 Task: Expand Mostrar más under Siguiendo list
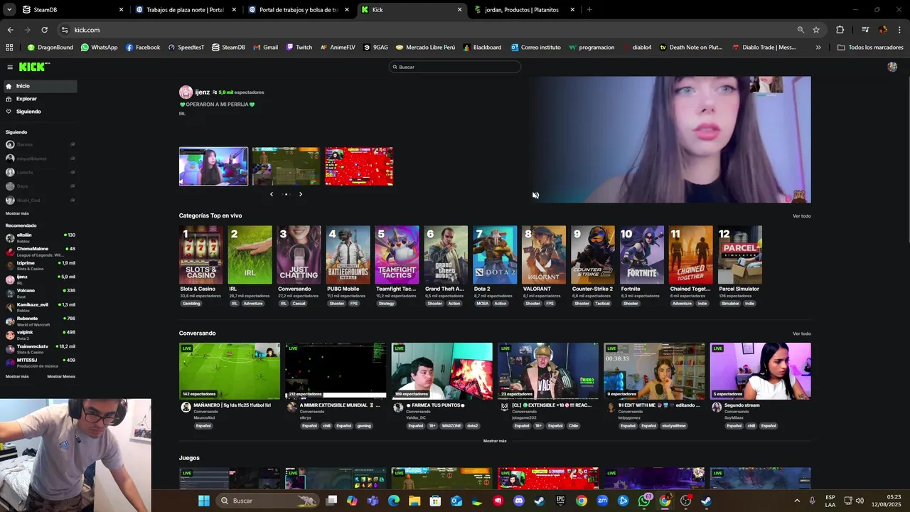[17, 213]
